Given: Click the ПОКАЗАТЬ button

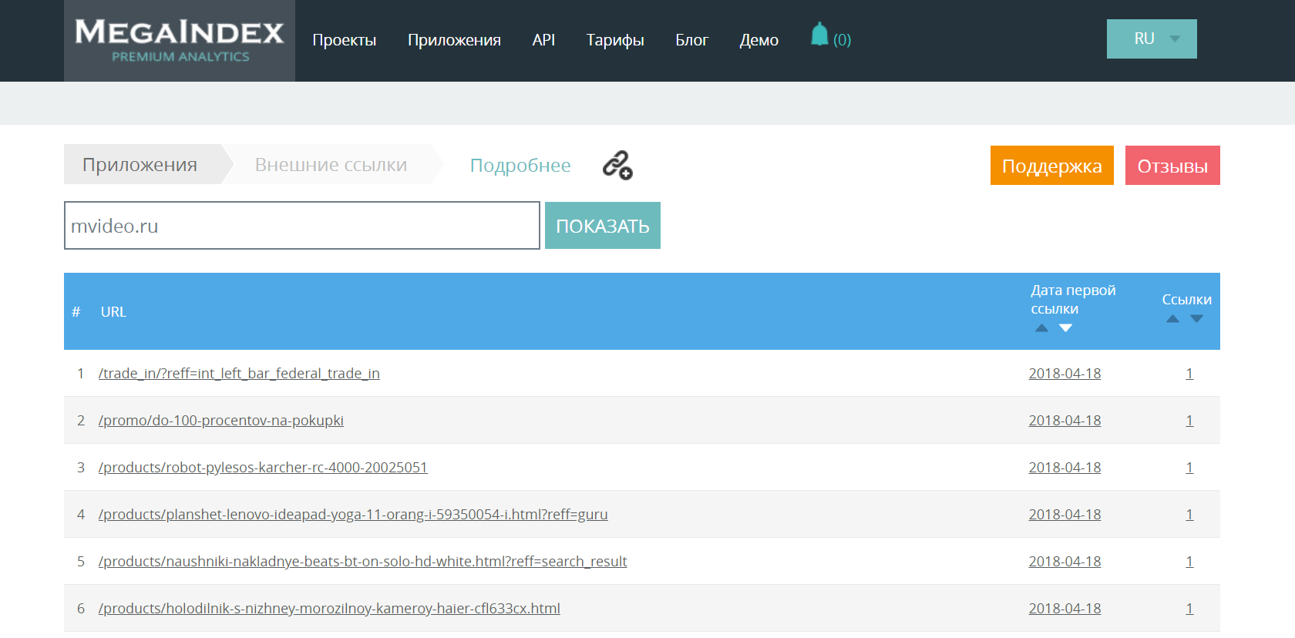Looking at the screenshot, I should coord(603,226).
